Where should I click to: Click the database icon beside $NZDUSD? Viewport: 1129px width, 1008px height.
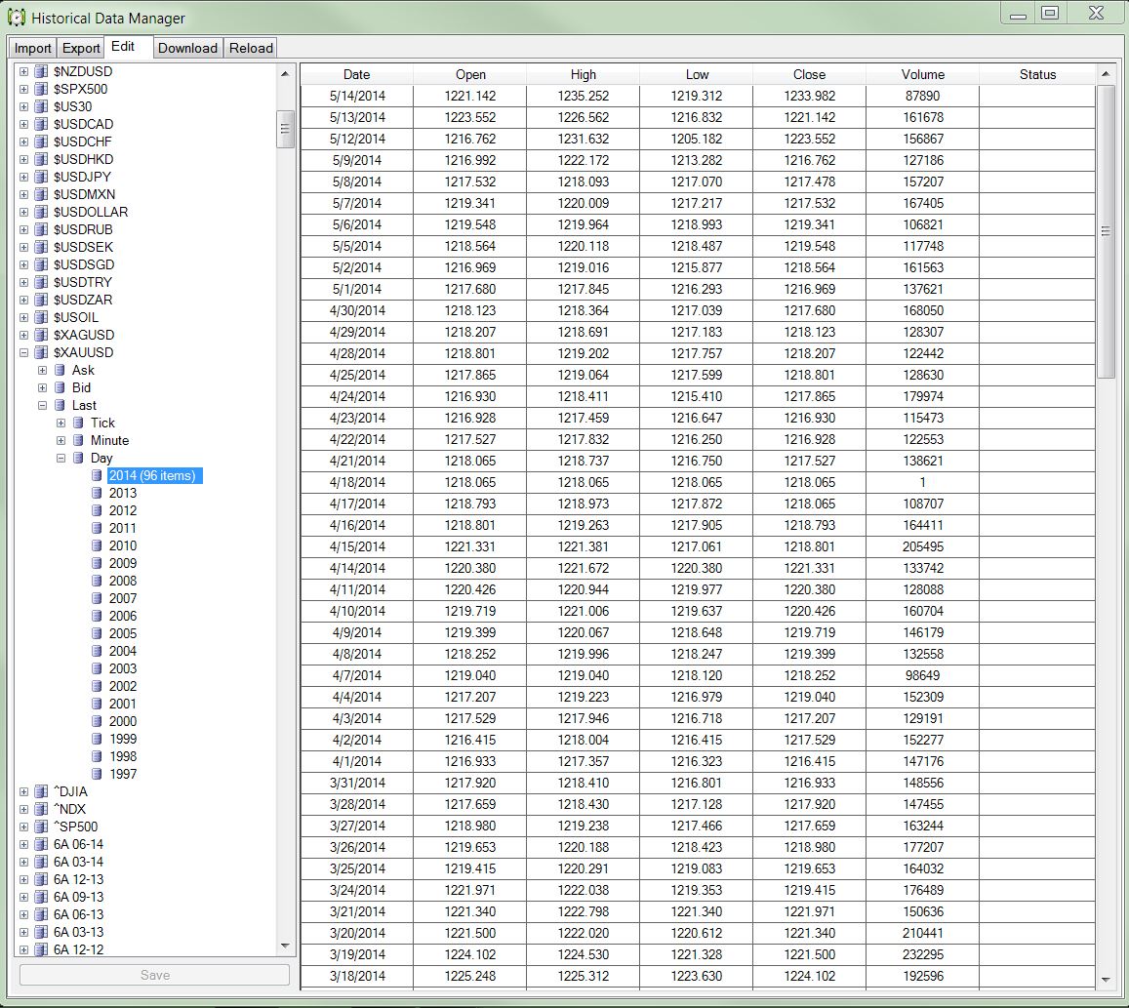(x=42, y=71)
